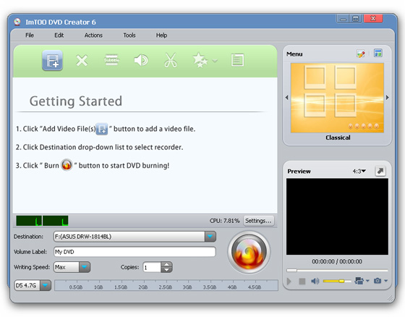Open the Tools menu

[x=129, y=35]
